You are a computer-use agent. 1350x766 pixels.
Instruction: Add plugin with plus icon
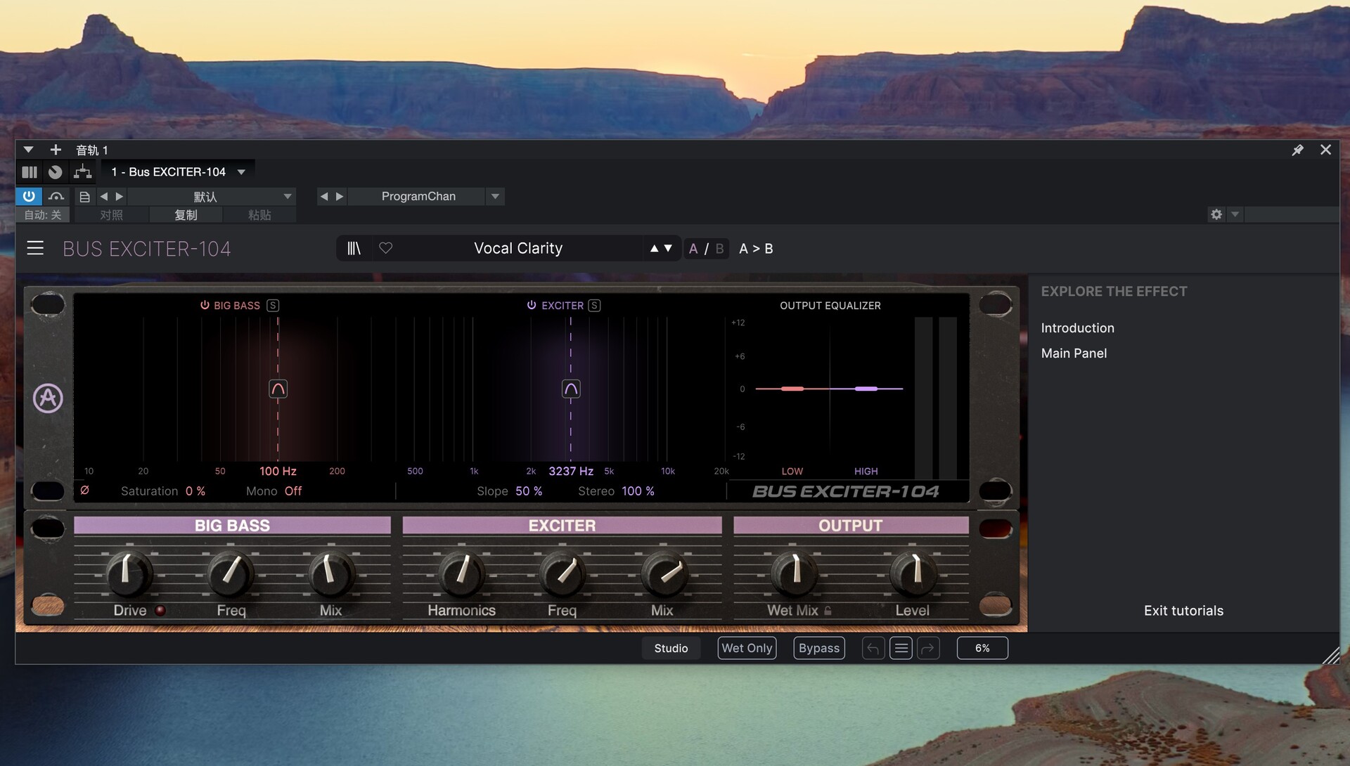click(x=56, y=150)
